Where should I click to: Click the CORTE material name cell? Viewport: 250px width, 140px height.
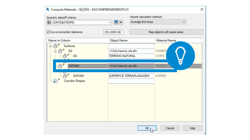[160, 56]
